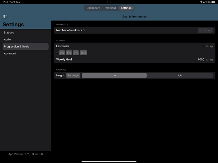Screen dimensions: 218x163
Task: Check the Wi-Fi status icon
Action: pos(201,2)
